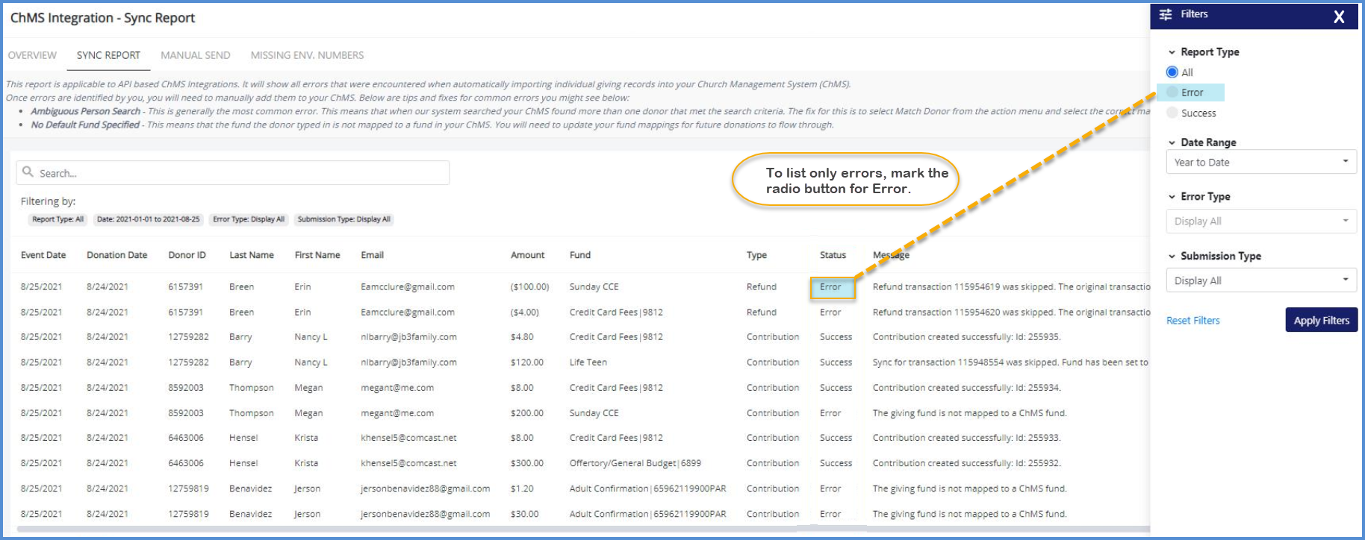
Task: Select the All report type radio button
Action: click(x=1172, y=72)
